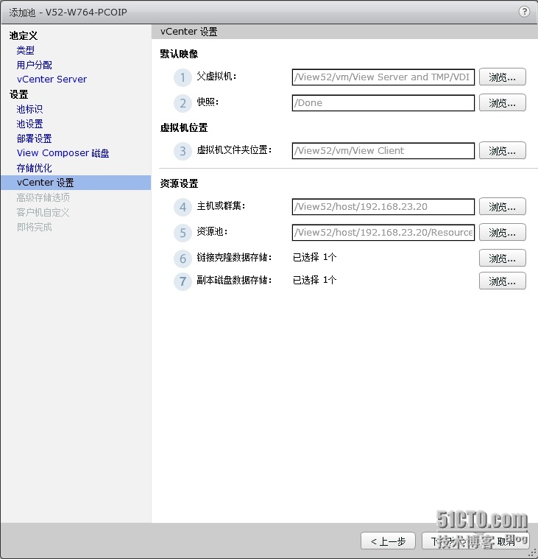
Task: Open the 池标识 step
Action: tap(29, 109)
